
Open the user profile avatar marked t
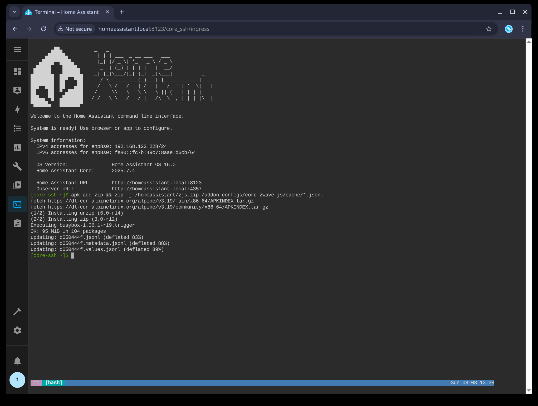(17, 380)
